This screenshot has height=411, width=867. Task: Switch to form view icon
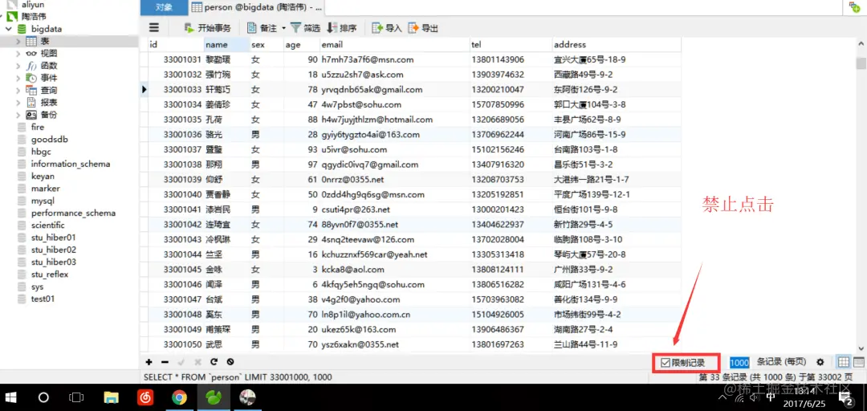point(859,362)
